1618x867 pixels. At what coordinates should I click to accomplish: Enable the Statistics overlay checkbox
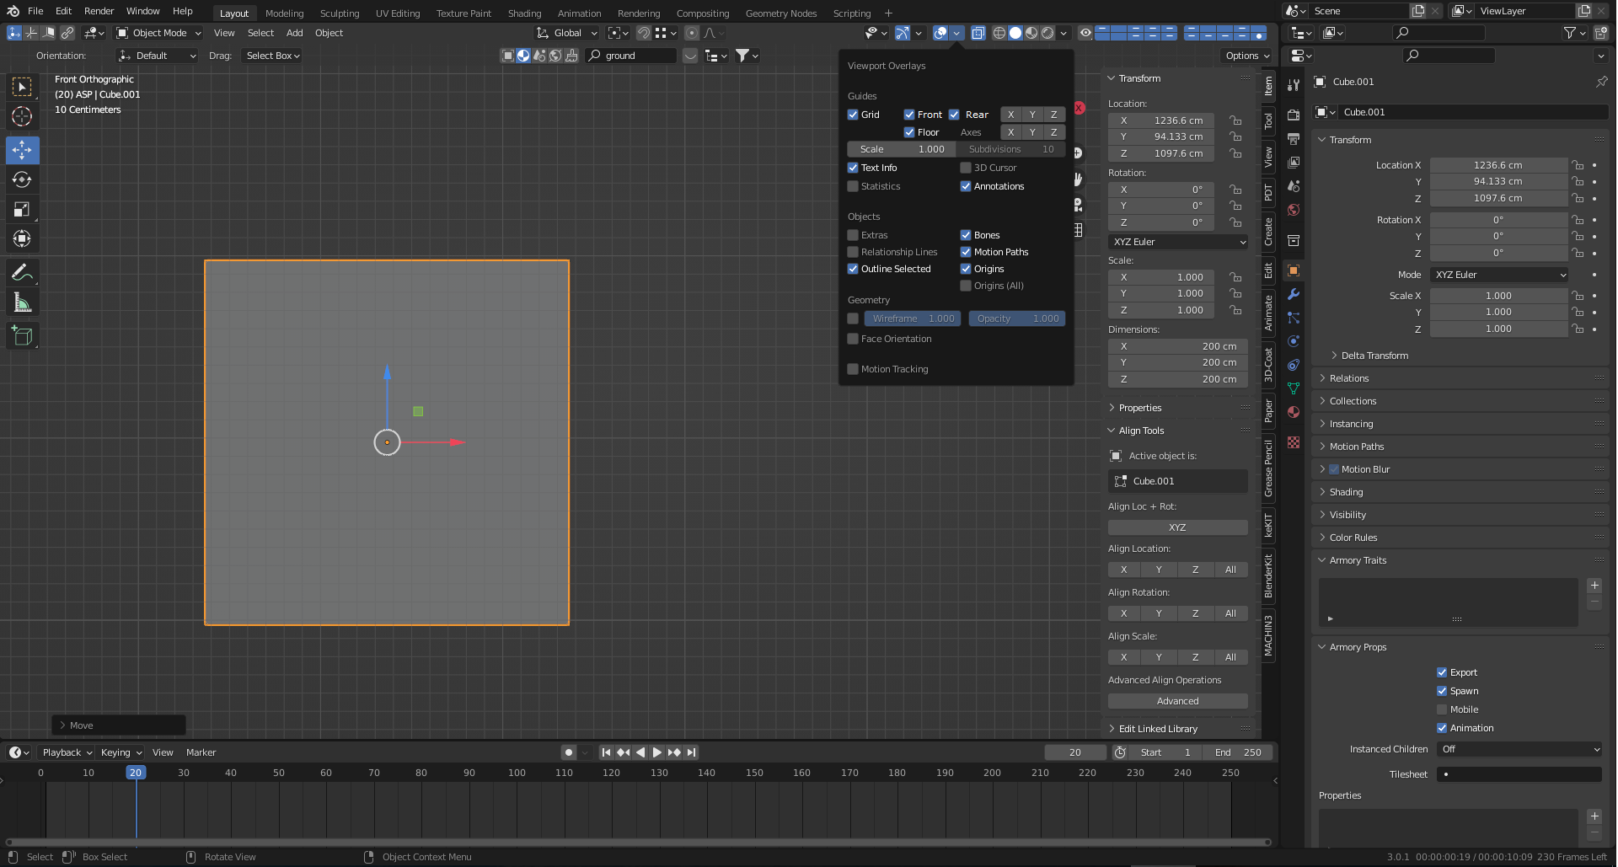853,186
